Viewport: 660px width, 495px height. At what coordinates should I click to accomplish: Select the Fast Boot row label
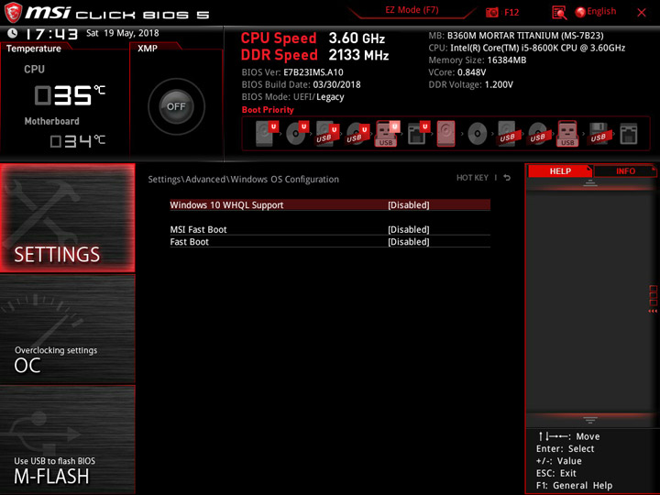tap(190, 242)
